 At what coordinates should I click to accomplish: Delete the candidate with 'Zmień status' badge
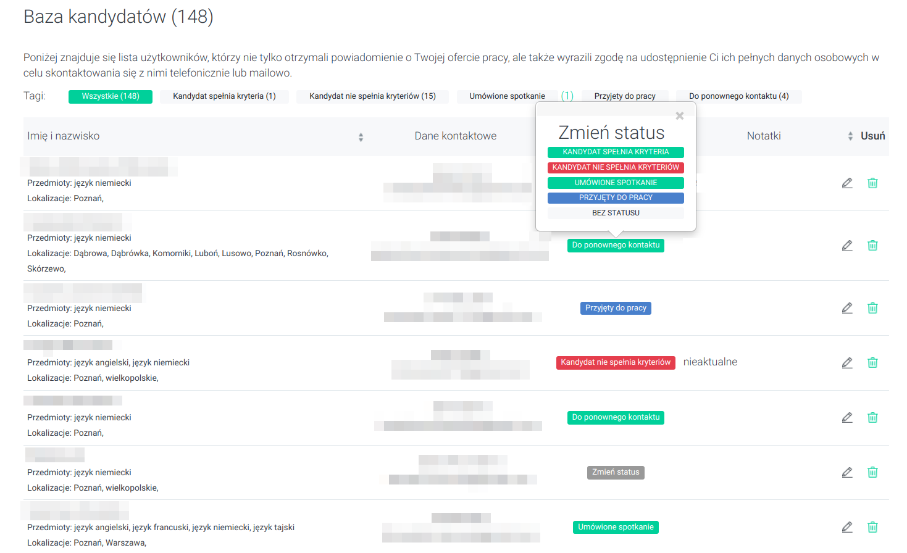(x=872, y=473)
